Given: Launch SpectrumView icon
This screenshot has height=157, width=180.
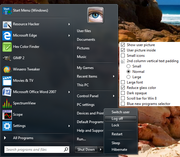Looking at the screenshot, I should point(7,103).
